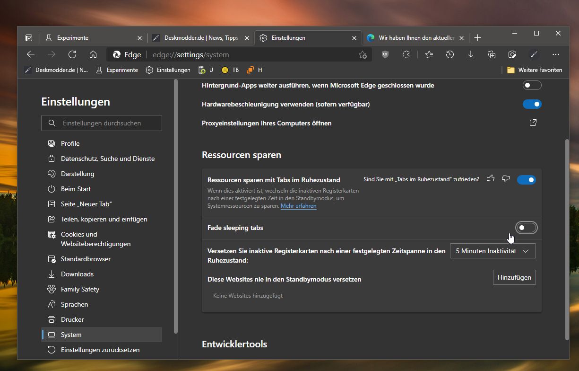The height and width of the screenshot is (371, 579).
Task: Switch to the Experimente tab
Action: click(93, 38)
